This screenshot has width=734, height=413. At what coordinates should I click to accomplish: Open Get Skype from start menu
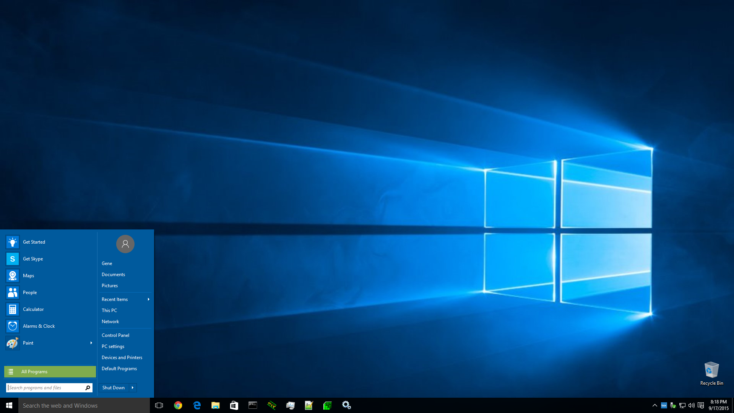pos(33,259)
